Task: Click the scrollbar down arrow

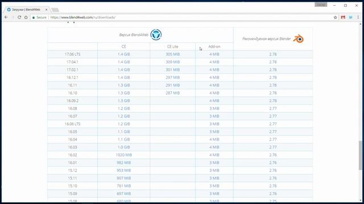Action: 360,200
